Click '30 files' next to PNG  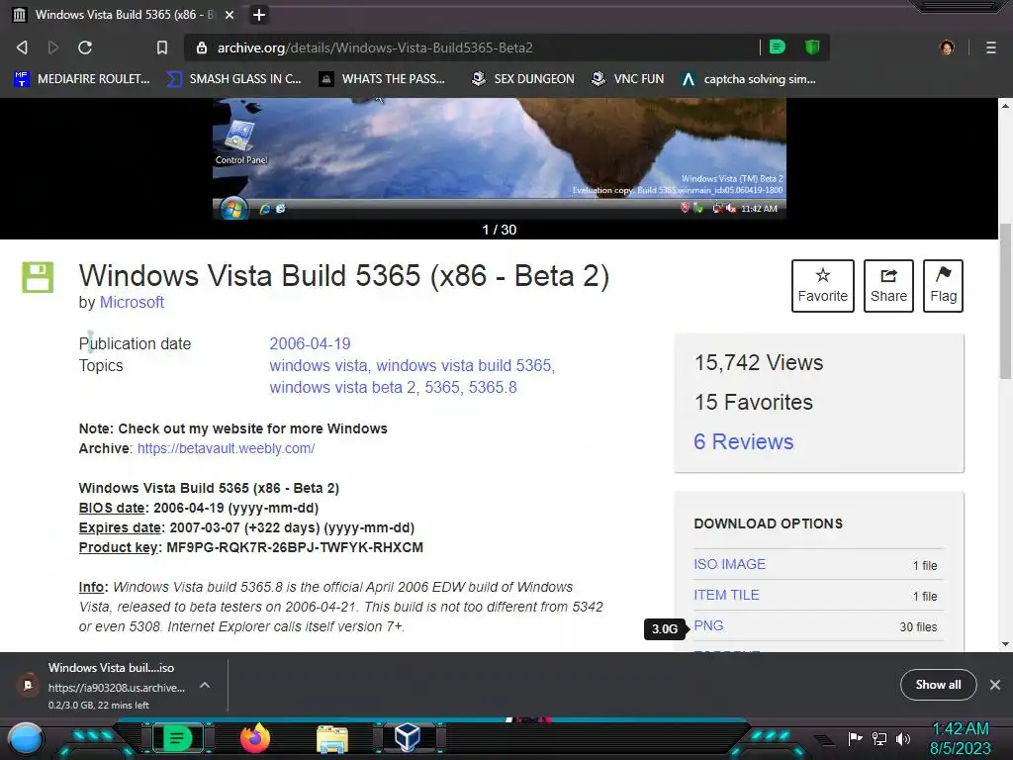pyautogui.click(x=918, y=626)
